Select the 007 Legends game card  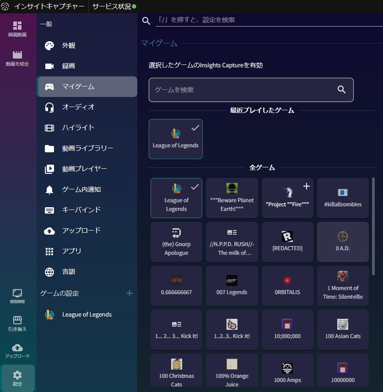click(x=232, y=286)
